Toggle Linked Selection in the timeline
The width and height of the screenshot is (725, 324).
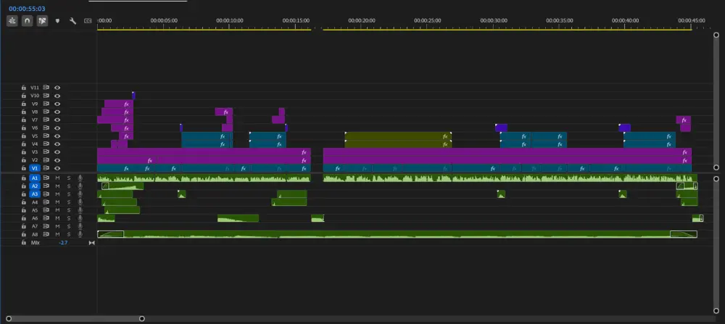[43, 21]
